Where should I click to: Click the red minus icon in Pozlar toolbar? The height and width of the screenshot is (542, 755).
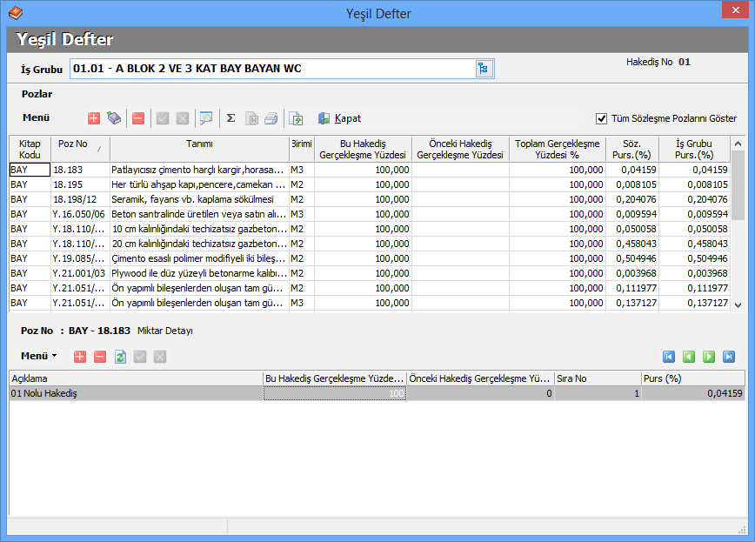tap(138, 118)
